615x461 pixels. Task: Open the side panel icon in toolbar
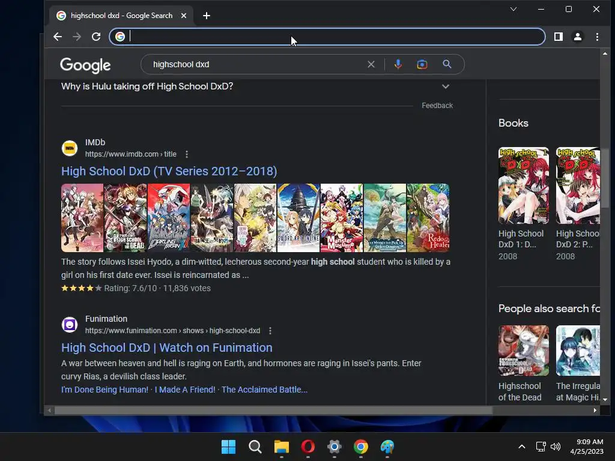(559, 37)
